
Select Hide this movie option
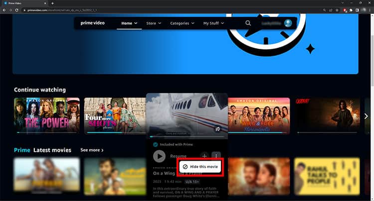coord(200,167)
